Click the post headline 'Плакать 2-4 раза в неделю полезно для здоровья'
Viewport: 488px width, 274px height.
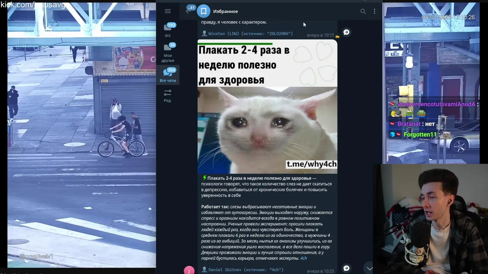point(259,178)
